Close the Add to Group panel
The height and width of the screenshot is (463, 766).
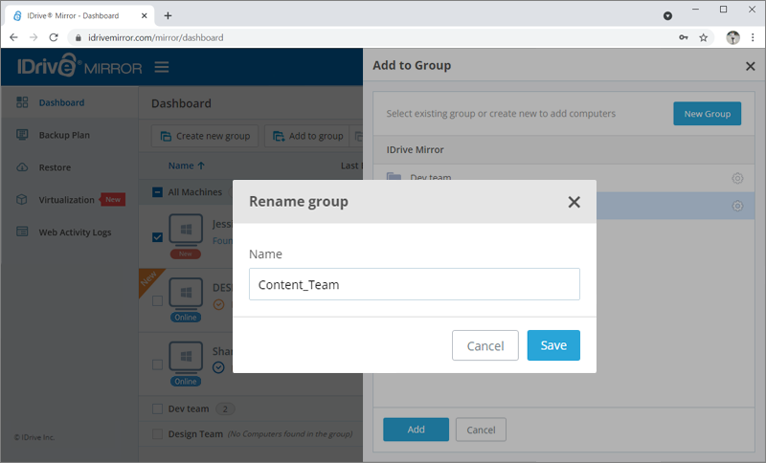[750, 66]
